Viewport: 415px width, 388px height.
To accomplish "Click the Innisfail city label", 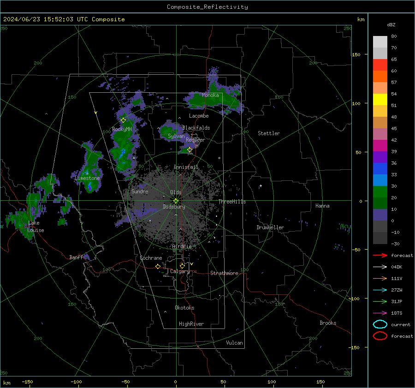I will tap(186, 167).
